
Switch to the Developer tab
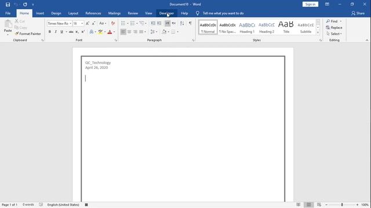point(166,13)
